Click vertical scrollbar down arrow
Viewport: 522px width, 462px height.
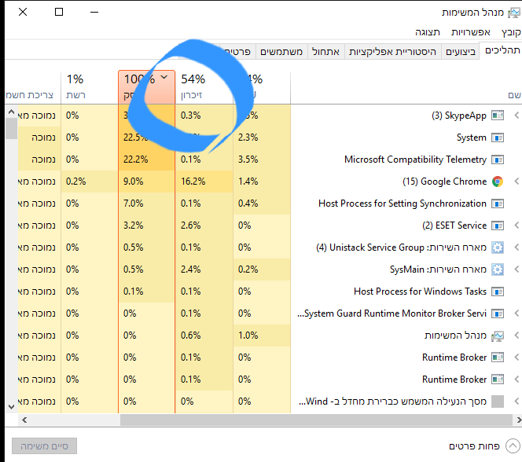click(11, 407)
